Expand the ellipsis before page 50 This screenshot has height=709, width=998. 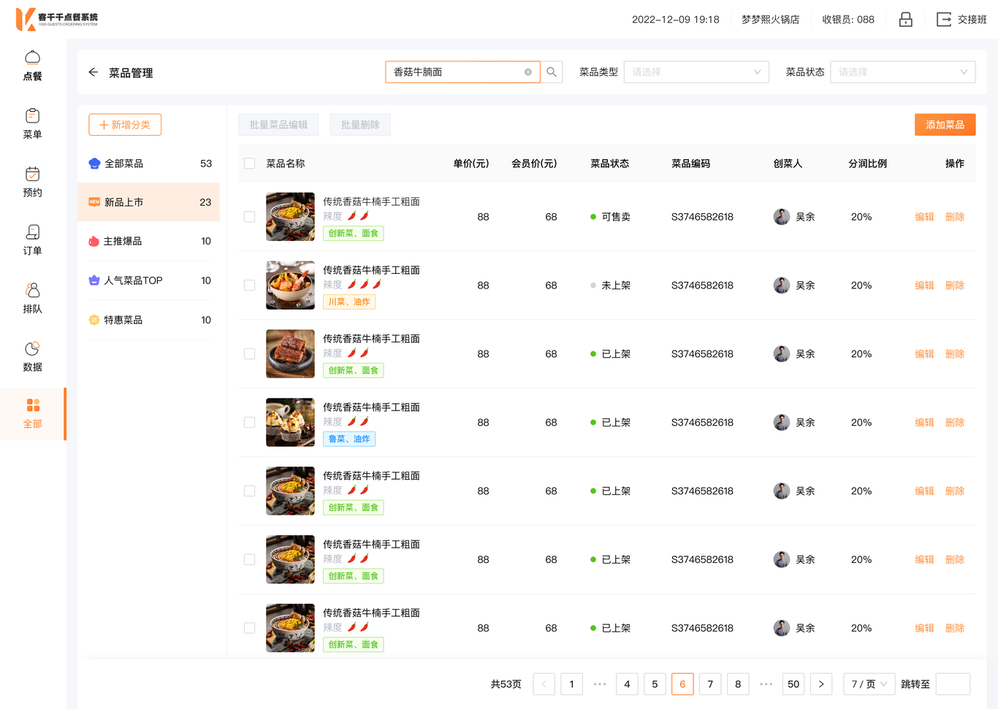click(766, 684)
